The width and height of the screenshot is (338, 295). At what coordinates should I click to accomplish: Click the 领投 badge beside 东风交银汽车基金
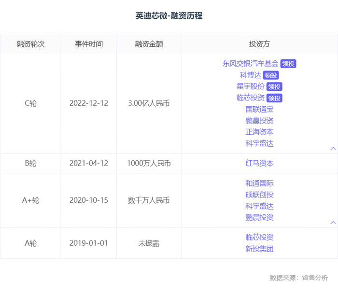click(x=288, y=64)
